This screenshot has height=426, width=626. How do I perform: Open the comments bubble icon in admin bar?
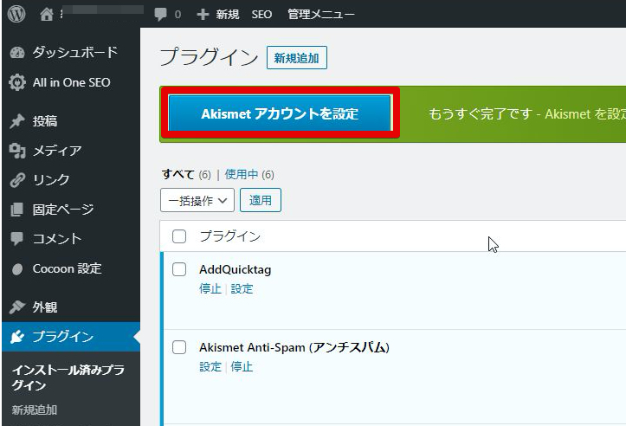point(160,15)
